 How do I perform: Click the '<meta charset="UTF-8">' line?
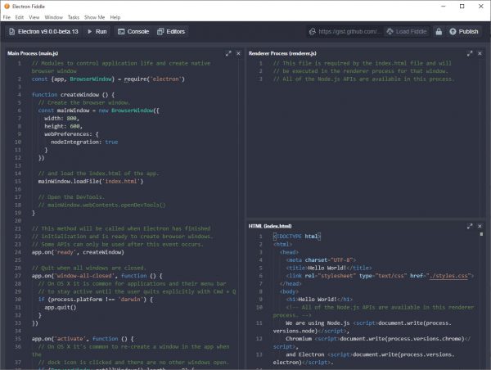(321, 260)
